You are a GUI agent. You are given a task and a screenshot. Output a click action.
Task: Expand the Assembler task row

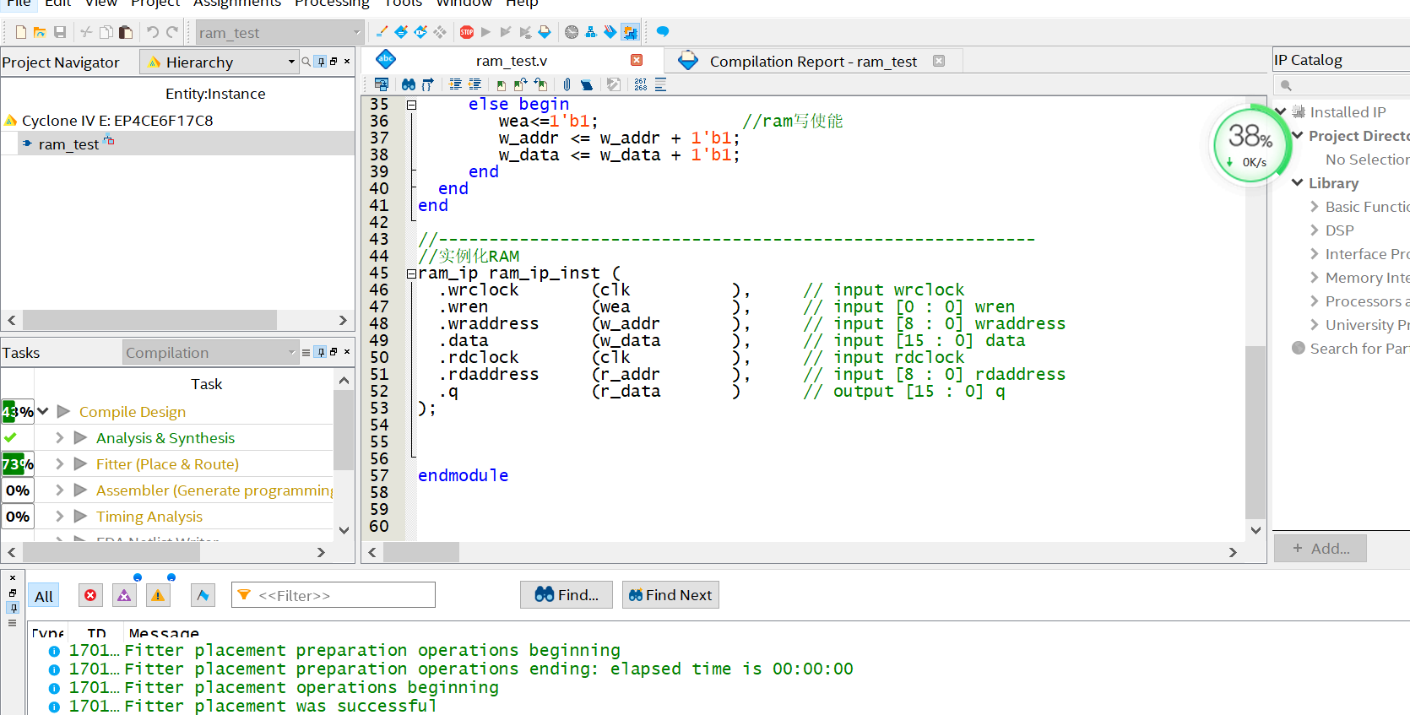[59, 490]
